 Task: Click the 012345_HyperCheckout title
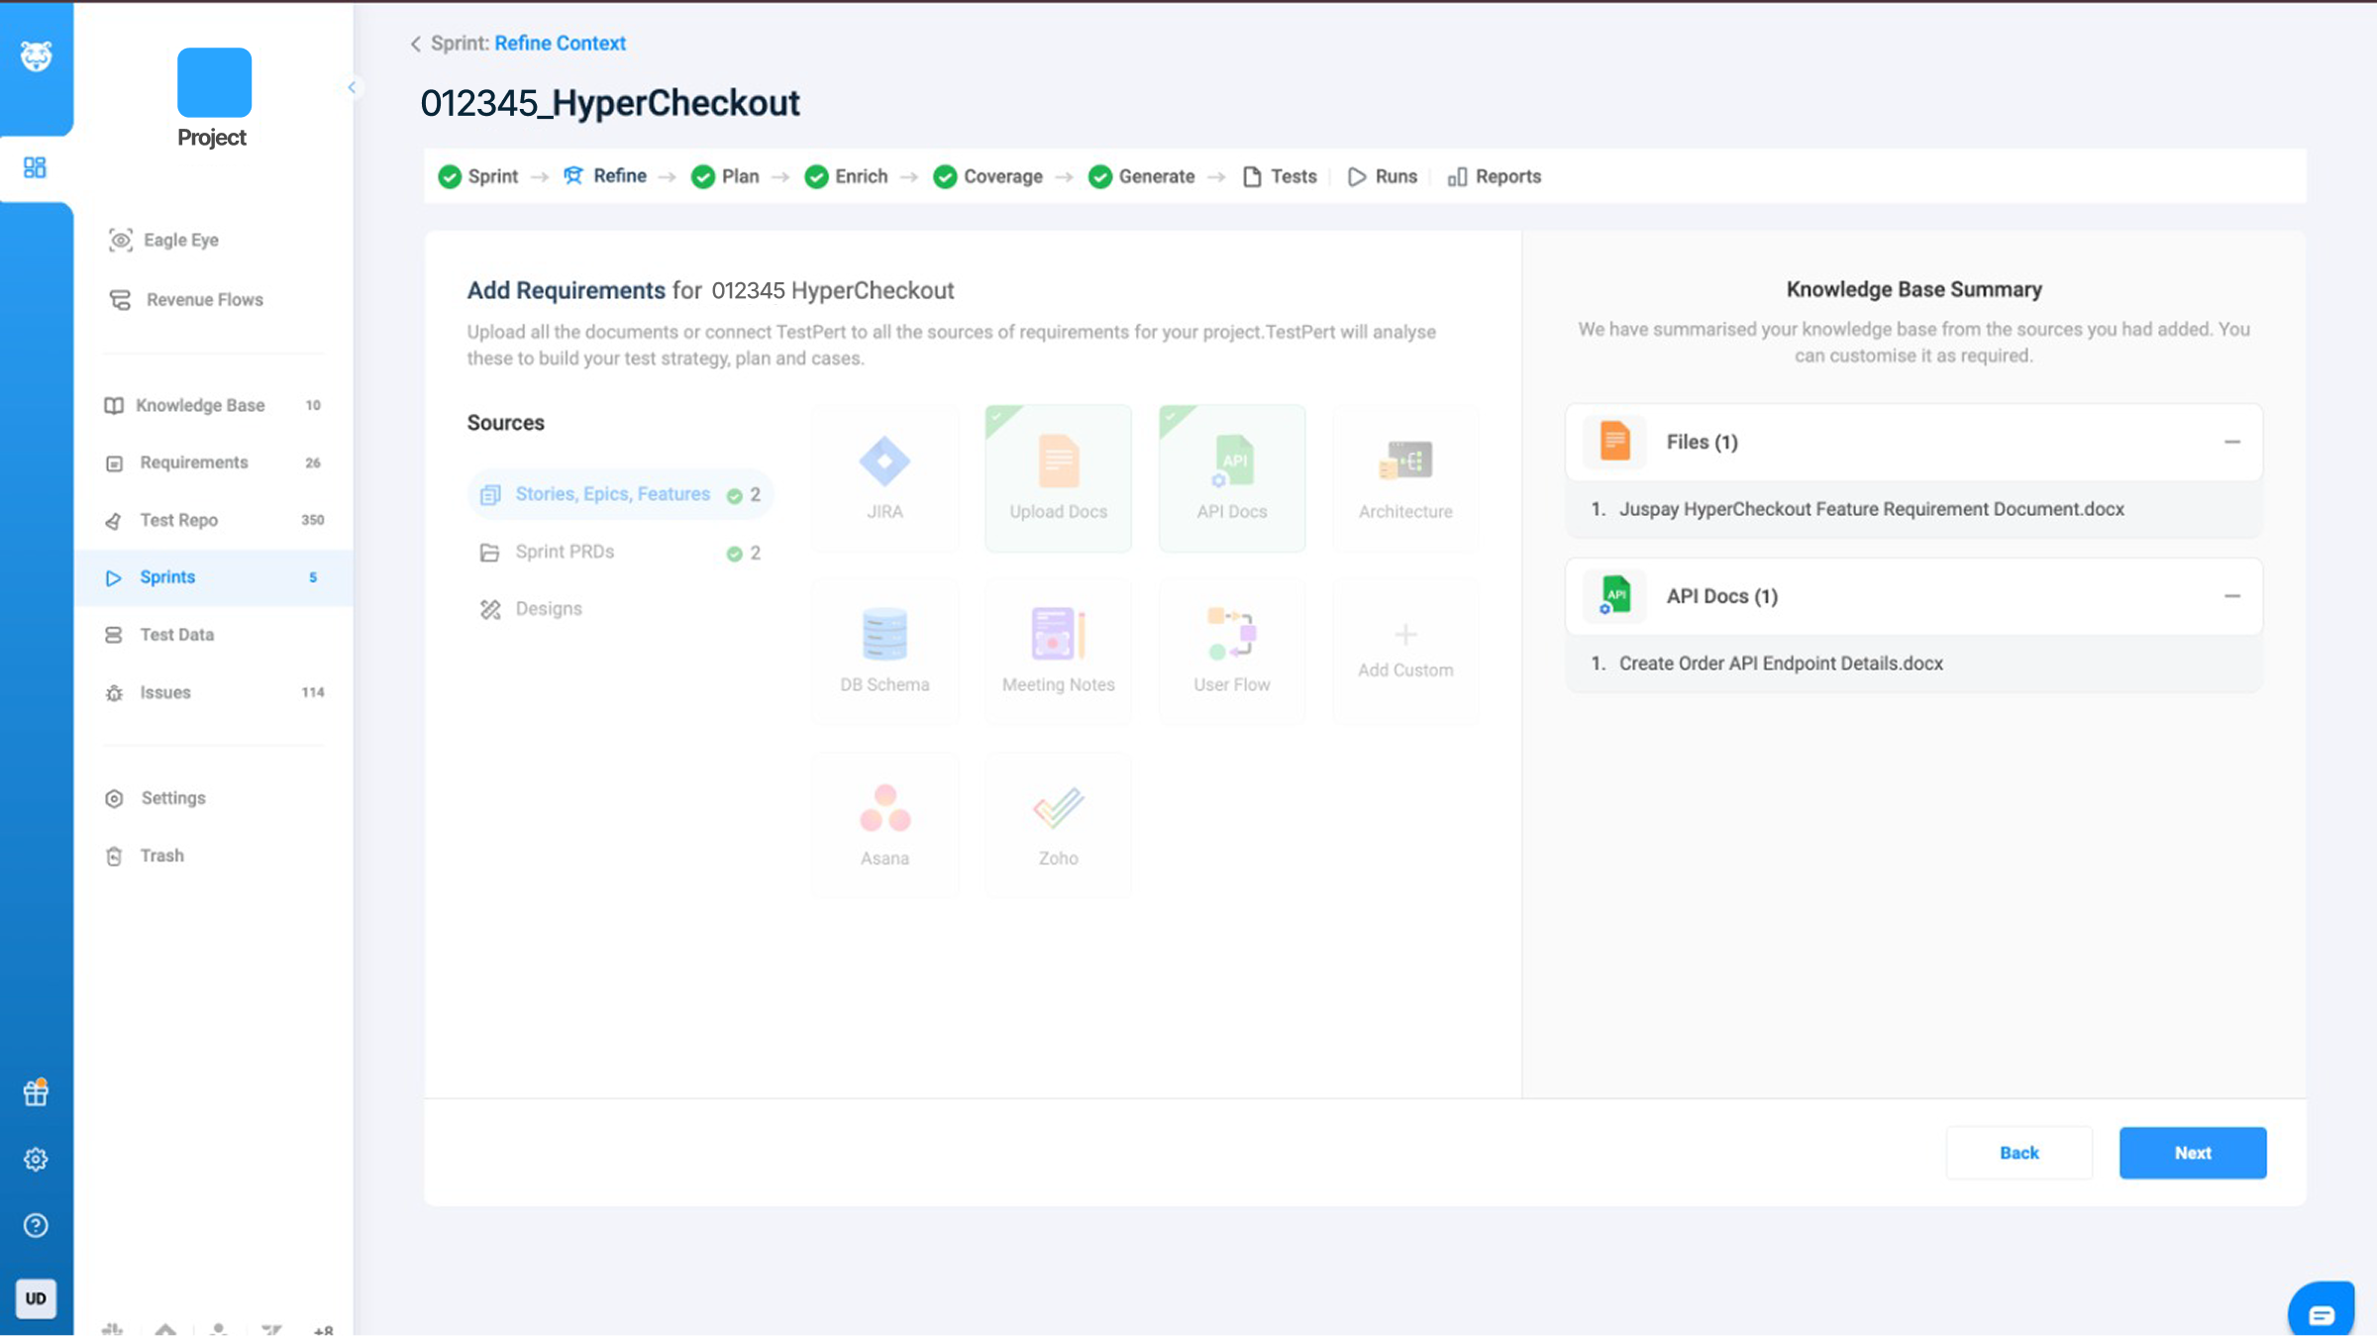tap(610, 103)
